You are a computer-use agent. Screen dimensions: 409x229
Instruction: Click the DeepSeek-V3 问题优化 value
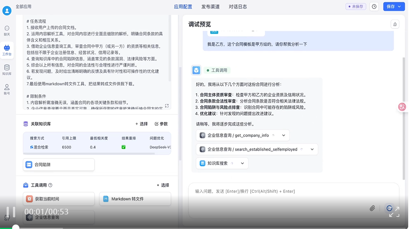160,147
